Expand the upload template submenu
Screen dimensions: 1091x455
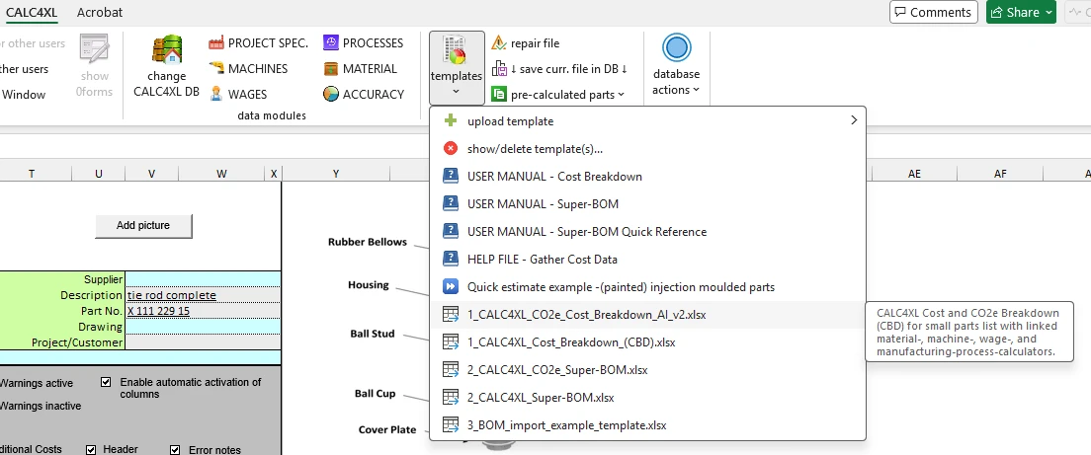click(x=648, y=121)
